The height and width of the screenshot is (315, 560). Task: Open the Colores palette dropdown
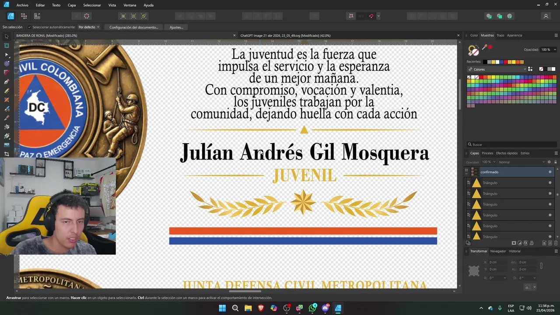(497, 69)
